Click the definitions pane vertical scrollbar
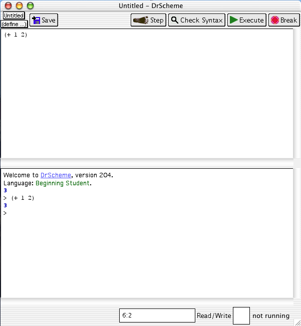This screenshot has width=301, height=326. 297,93
